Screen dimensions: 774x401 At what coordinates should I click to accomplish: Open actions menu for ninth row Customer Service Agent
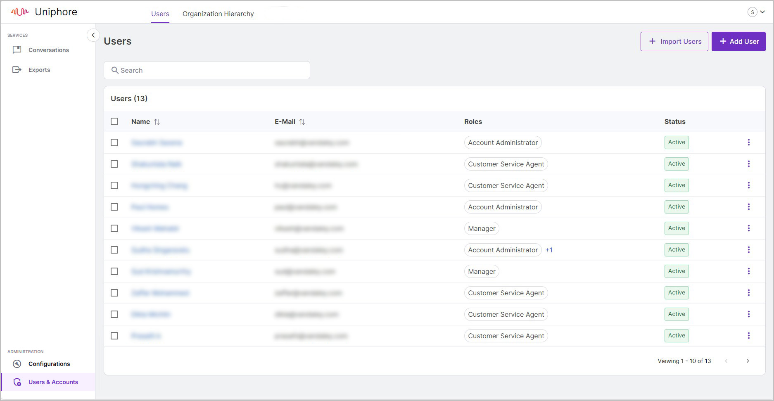coord(748,314)
